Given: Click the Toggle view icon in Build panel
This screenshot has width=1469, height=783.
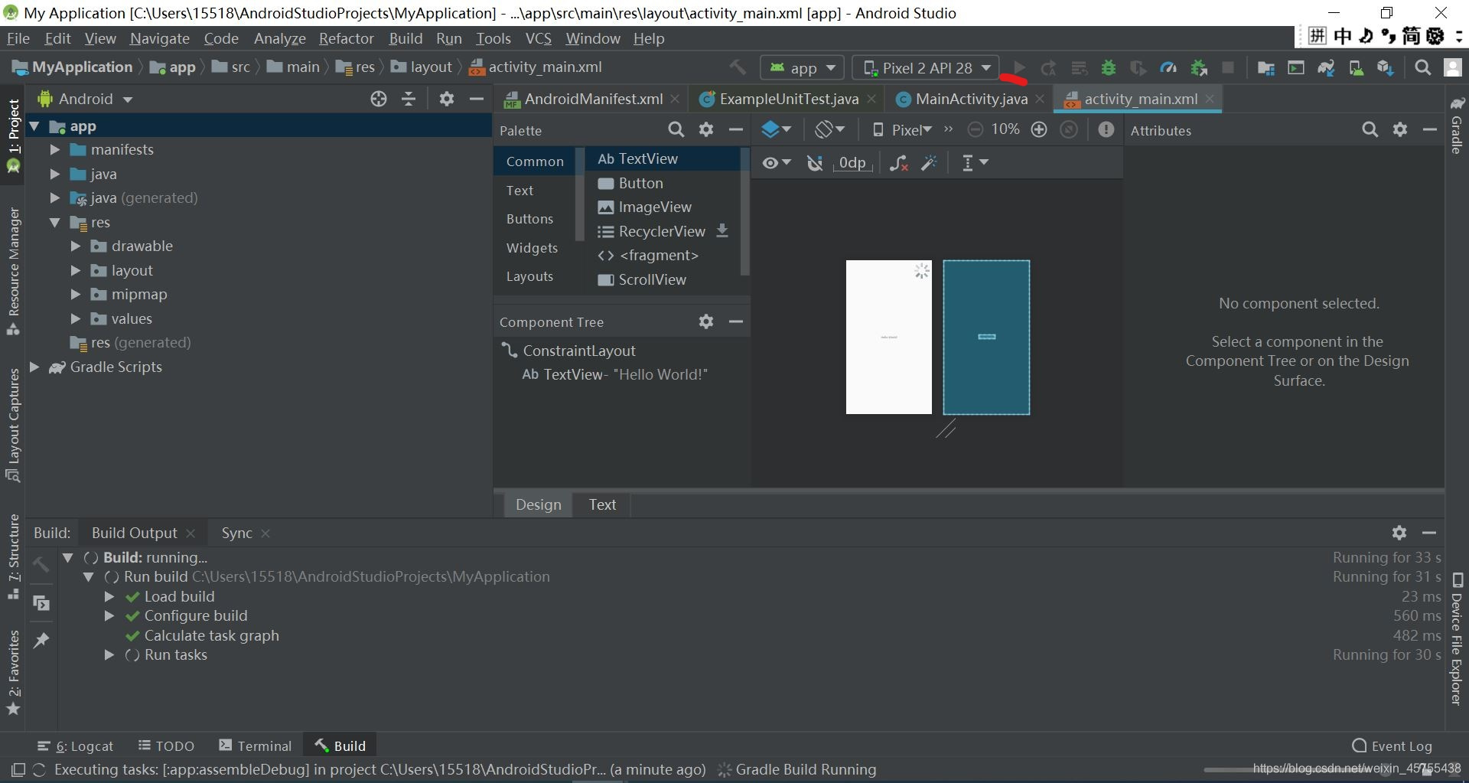Looking at the screenshot, I should 41,603.
